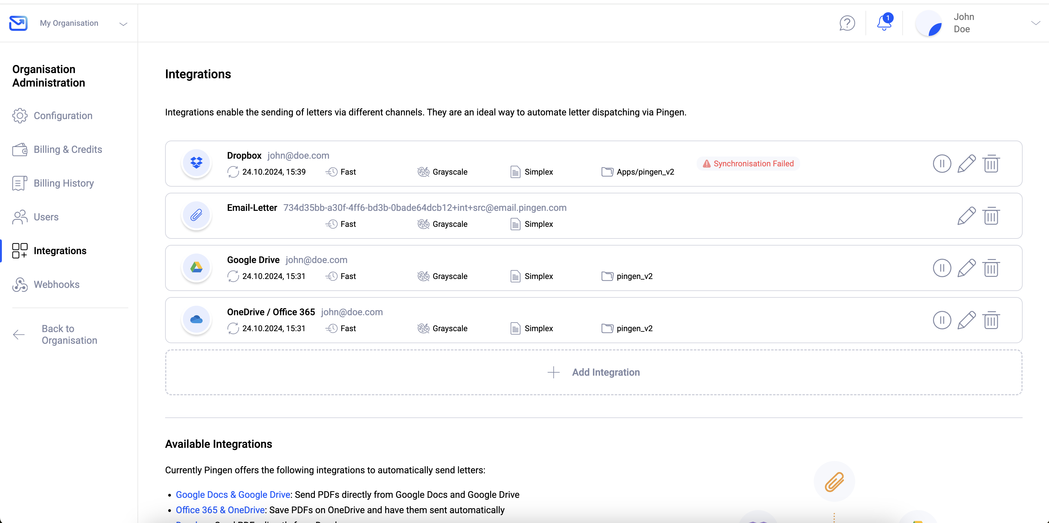The width and height of the screenshot is (1049, 523).
Task: Click the OneDrive cloud logo icon
Action: coord(196,319)
